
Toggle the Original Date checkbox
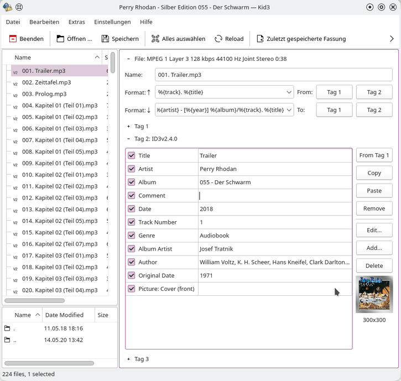pos(132,275)
